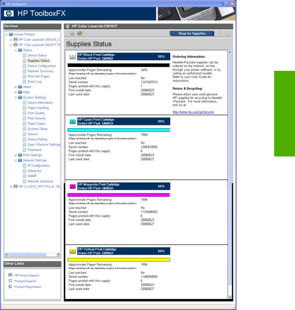Click the Event Log page icon
This screenshot has height=310, width=295.
24,82
